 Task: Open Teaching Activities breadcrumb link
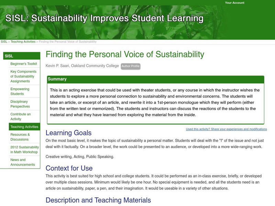point(23,42)
